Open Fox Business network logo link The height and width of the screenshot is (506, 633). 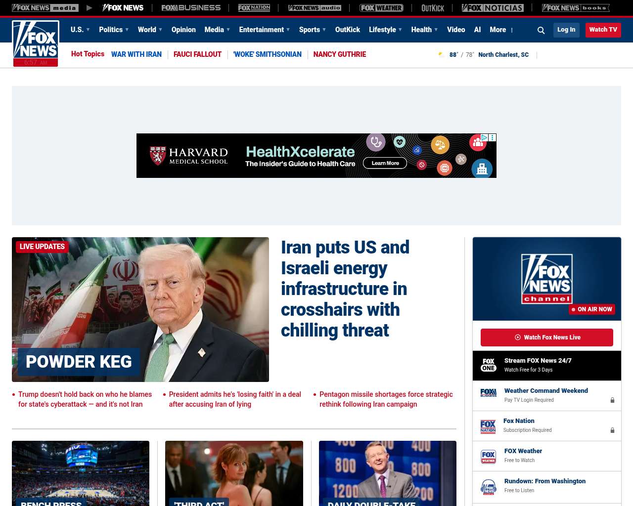(191, 8)
